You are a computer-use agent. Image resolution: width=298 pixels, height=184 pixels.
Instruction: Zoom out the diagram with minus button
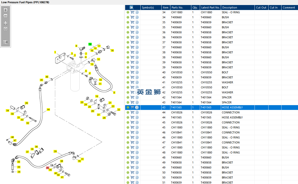pos(5,16)
